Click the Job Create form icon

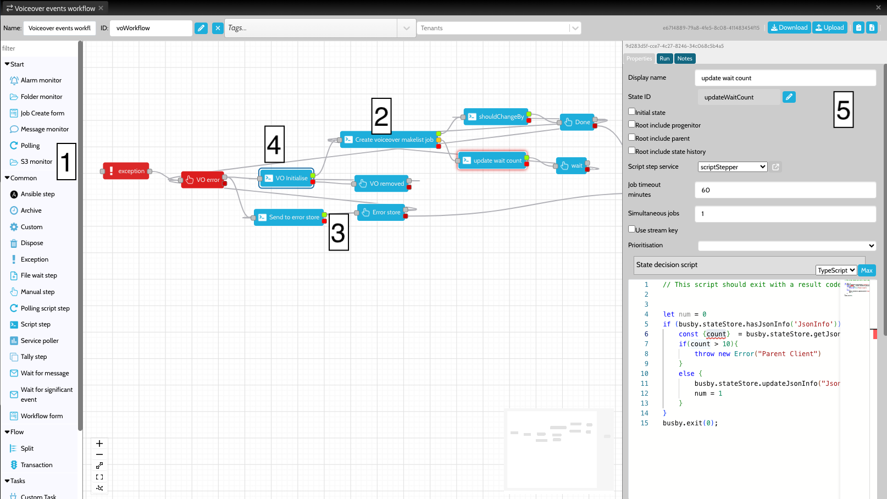coord(14,113)
